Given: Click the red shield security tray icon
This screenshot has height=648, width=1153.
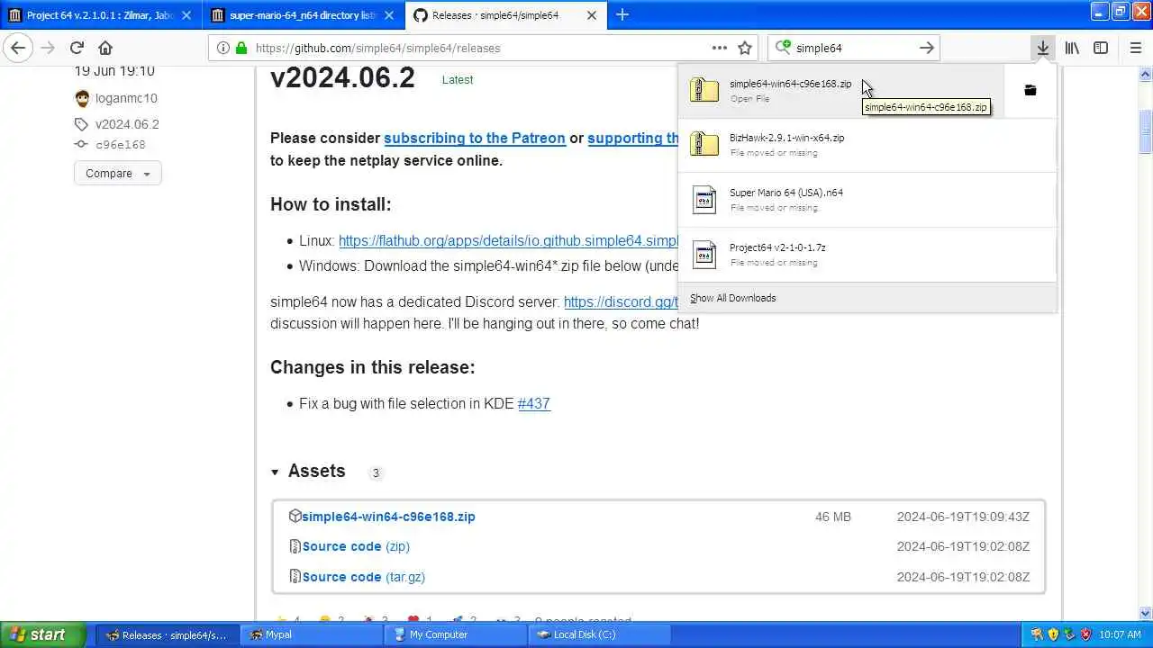Looking at the screenshot, I should click(1085, 634).
